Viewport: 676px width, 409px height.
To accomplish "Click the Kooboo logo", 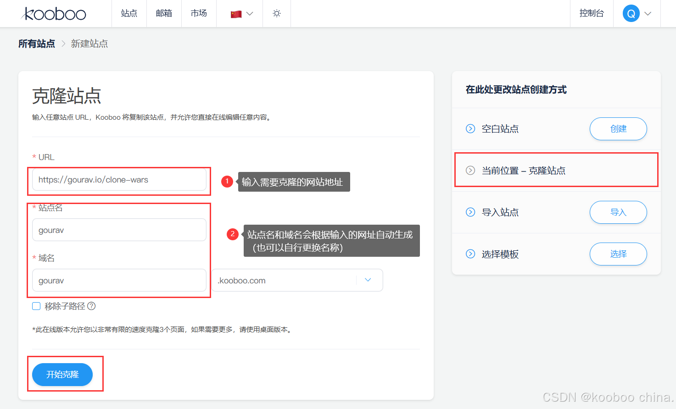I will point(54,14).
